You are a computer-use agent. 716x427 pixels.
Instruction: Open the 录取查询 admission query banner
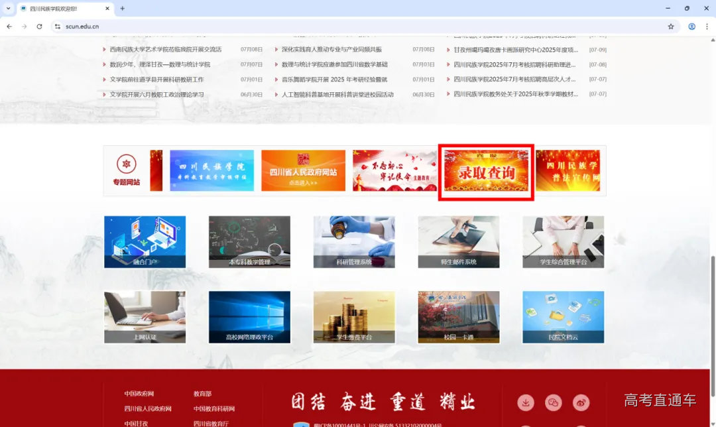(x=486, y=172)
